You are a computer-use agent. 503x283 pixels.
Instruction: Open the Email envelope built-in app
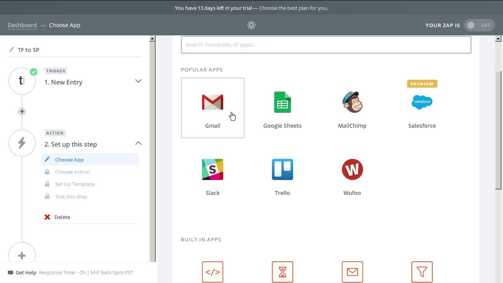(x=352, y=272)
